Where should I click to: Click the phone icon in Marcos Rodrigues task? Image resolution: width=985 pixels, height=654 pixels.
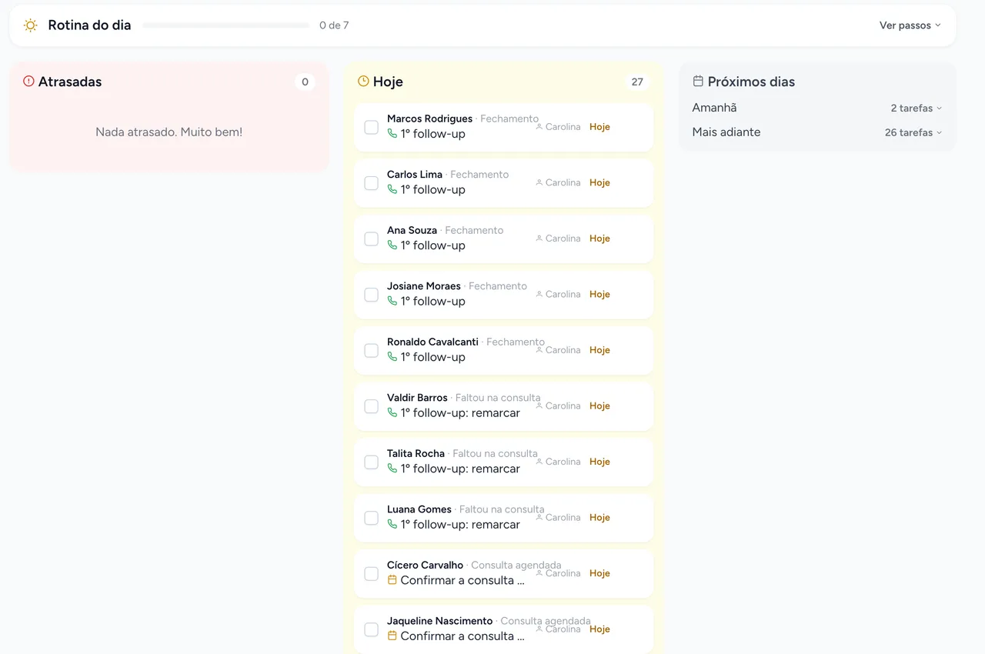(x=392, y=134)
